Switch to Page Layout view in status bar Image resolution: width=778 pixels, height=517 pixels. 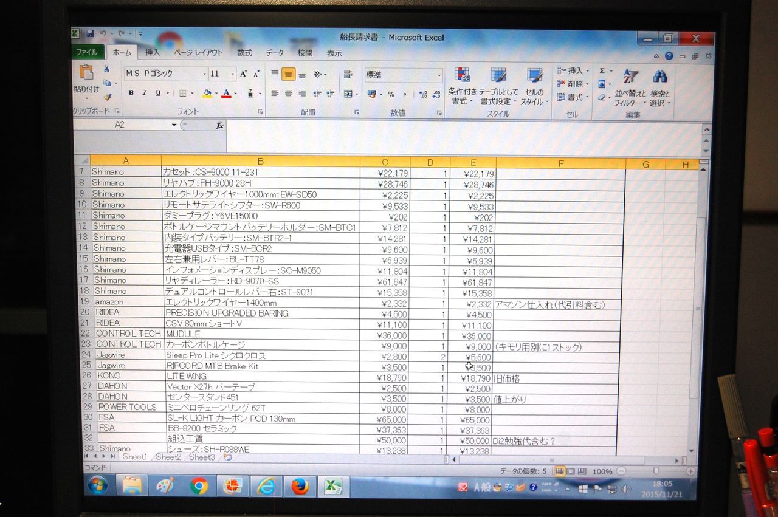click(x=571, y=471)
